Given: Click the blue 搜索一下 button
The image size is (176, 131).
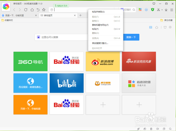Looking at the screenshot, I should click(x=131, y=37).
